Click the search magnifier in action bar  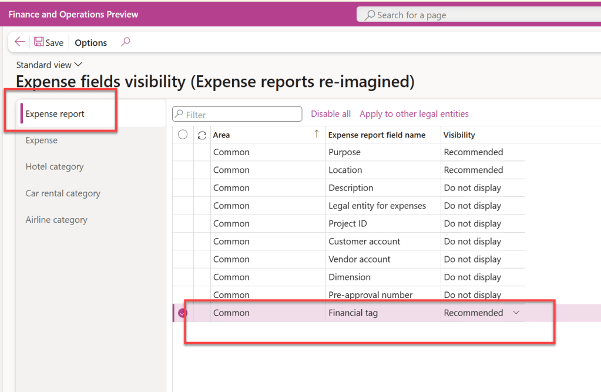coord(125,42)
